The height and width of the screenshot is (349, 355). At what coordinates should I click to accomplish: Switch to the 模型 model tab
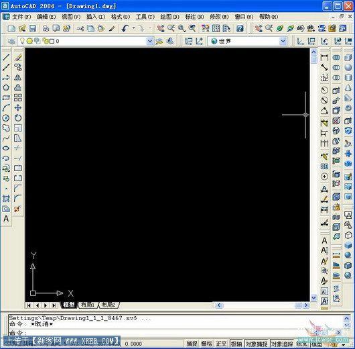pos(69,305)
